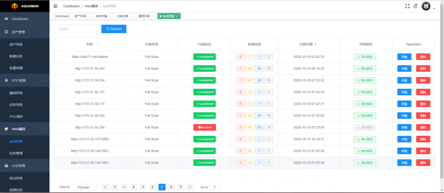The image size is (444, 193).
Task: Close the active 站点列表 tab
Action: (x=177, y=16)
